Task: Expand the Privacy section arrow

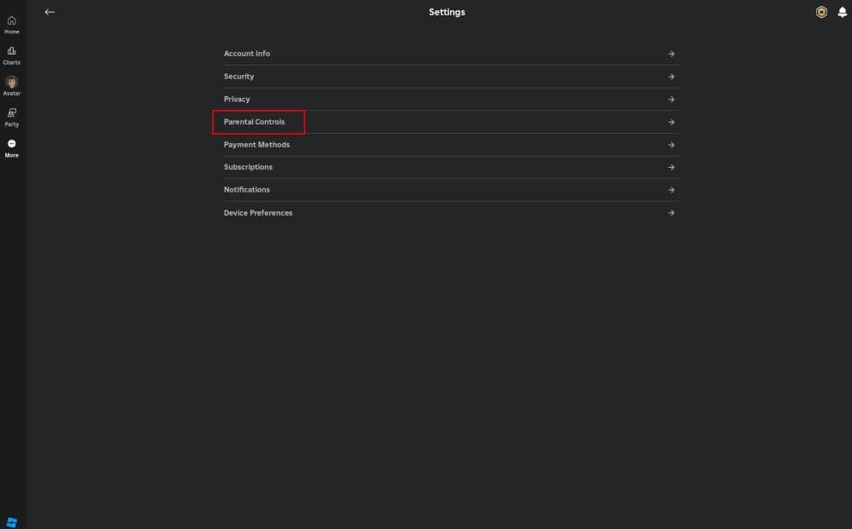Action: pyautogui.click(x=671, y=99)
